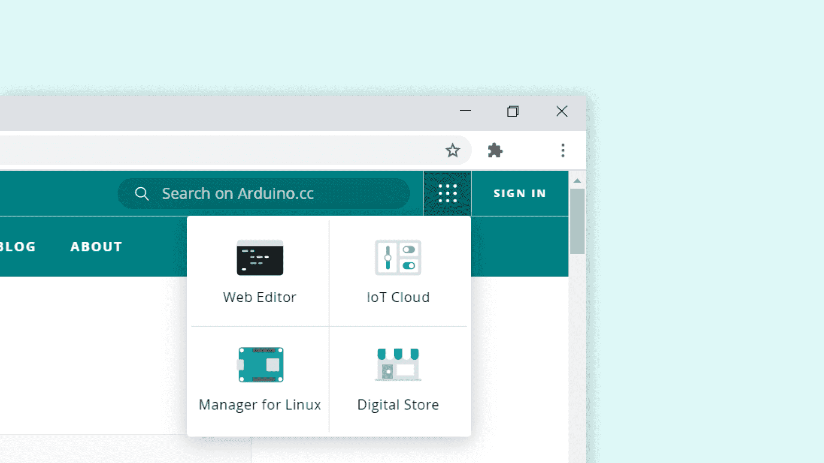This screenshot has width=824, height=463.
Task: Click the Manager for Linux board icon
Action: (x=261, y=364)
